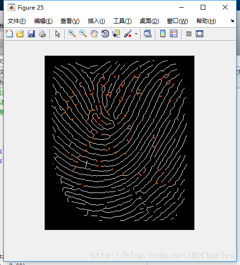The width and height of the screenshot is (240, 265).
Task: Expand the Brush tool color dropdown arrow
Action: tap(136, 34)
